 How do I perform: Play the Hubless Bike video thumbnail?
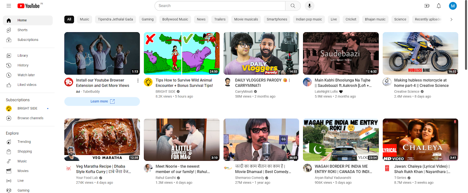tap(420, 53)
